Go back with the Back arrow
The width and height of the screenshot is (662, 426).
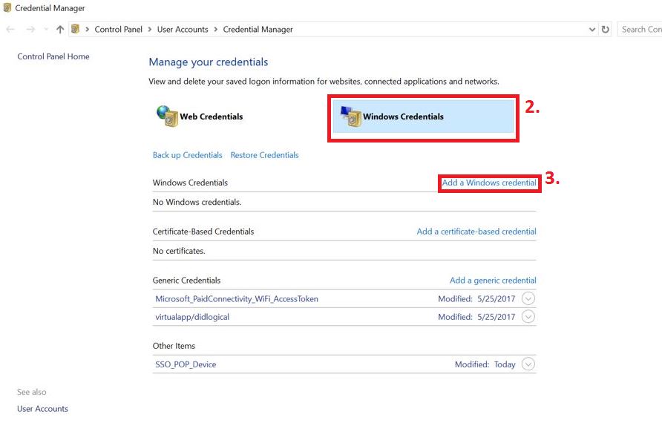10,29
